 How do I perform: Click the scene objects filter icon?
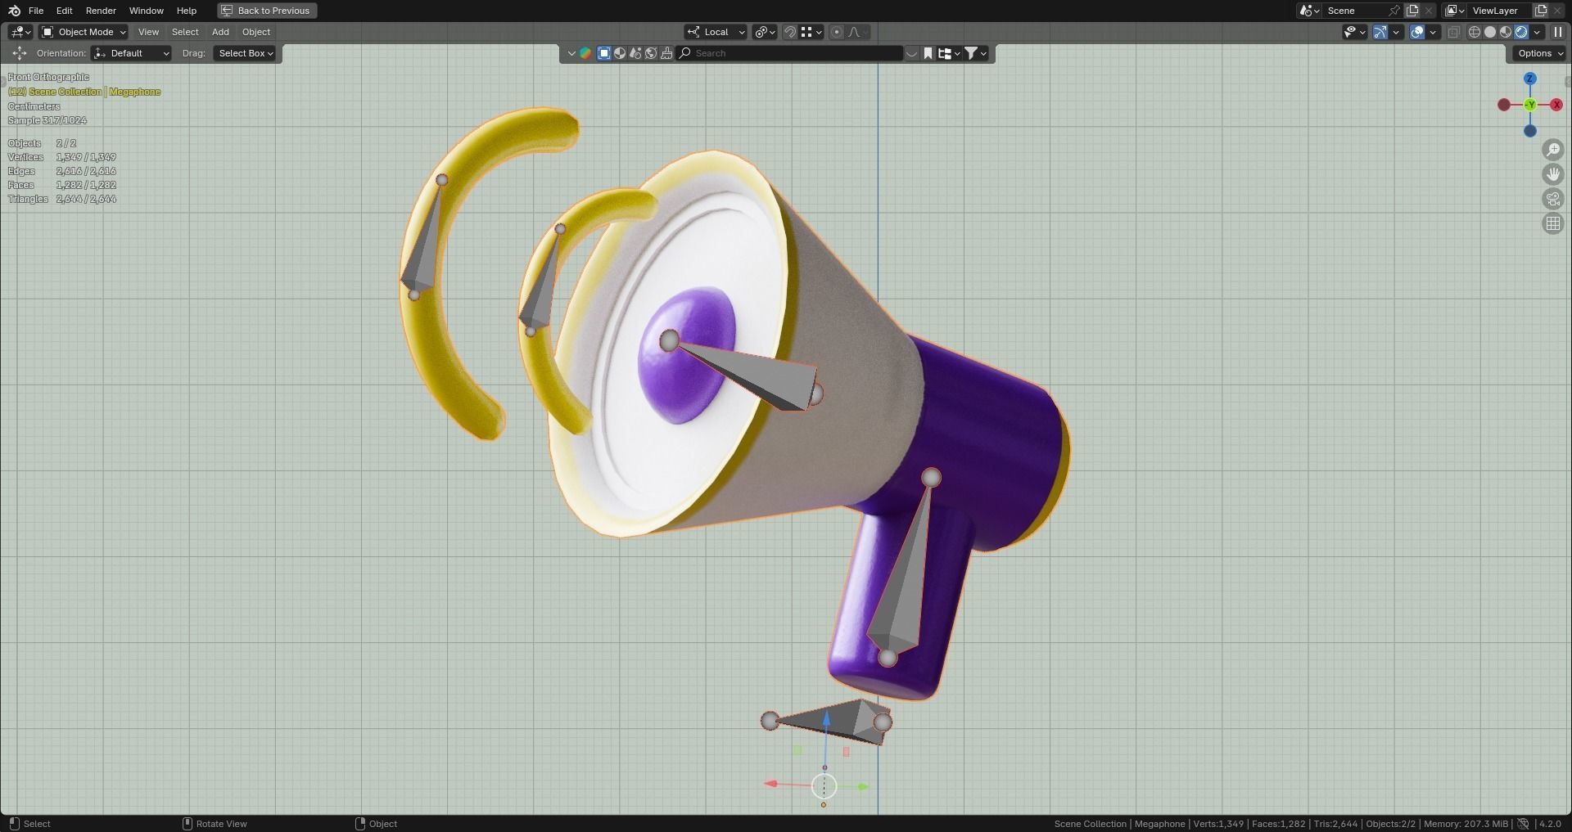click(635, 53)
